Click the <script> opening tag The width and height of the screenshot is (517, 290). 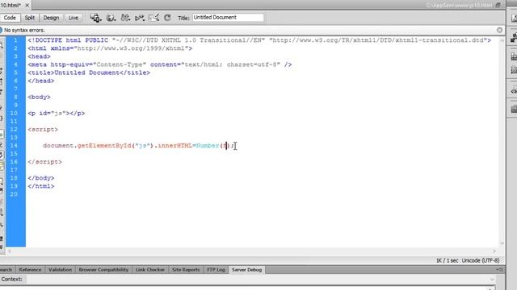click(43, 130)
